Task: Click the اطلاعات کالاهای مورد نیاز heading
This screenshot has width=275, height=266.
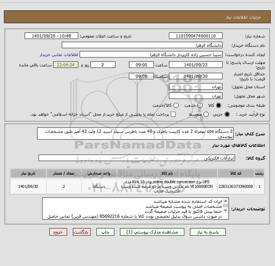Action: click(x=238, y=145)
